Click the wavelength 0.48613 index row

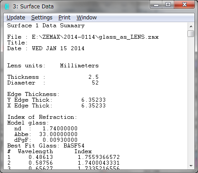pos(63,157)
